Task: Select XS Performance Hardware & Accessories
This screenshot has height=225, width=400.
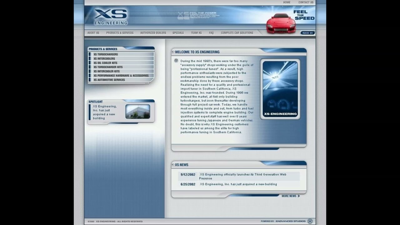Action: pos(121,75)
